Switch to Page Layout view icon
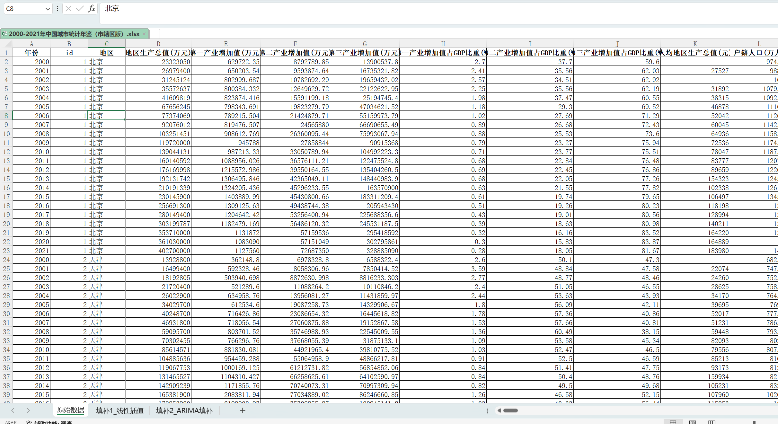 [x=692, y=422]
